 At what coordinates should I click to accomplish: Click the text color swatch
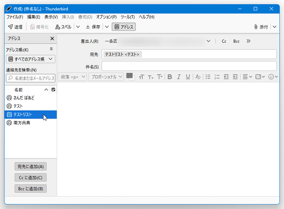tap(129, 76)
